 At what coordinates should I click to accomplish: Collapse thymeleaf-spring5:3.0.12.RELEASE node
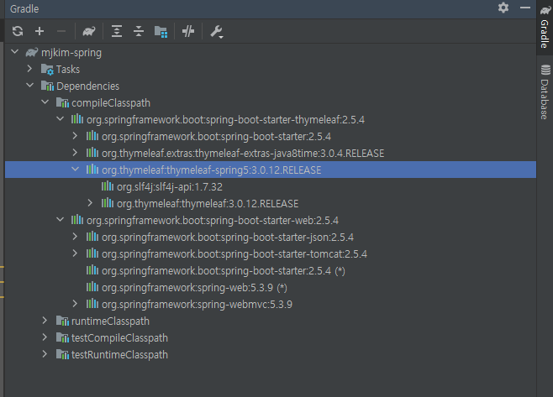tap(75, 169)
